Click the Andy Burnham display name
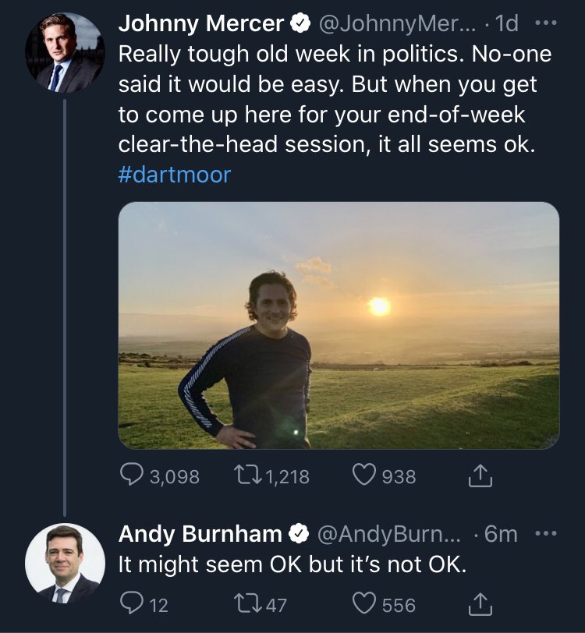585x633 pixels. coord(200,534)
